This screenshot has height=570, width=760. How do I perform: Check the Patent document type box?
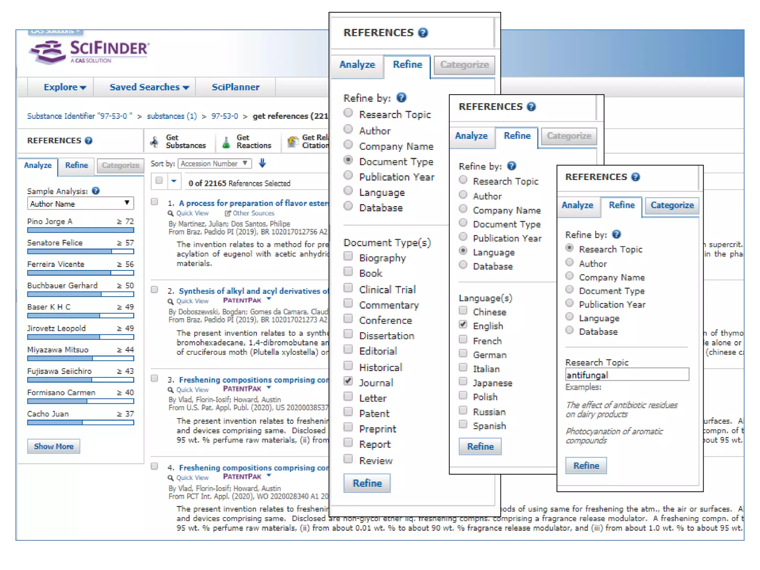click(348, 412)
